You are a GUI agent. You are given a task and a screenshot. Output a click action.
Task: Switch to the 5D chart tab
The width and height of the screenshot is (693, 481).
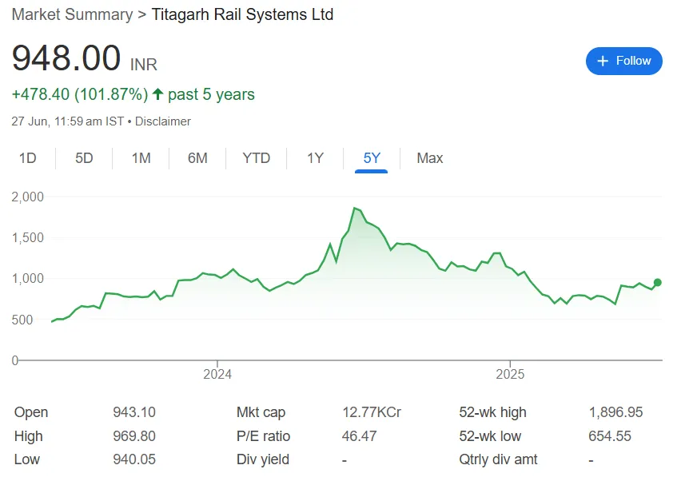click(84, 158)
